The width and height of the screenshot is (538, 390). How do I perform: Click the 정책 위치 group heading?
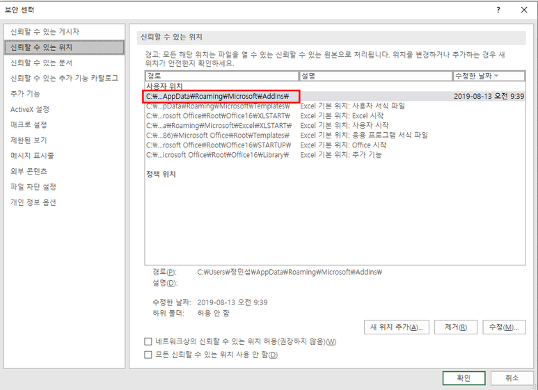[x=161, y=174]
